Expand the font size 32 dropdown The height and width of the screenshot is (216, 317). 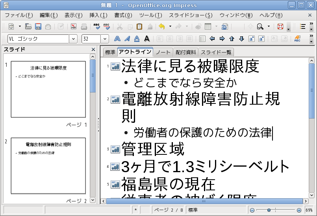coord(105,39)
